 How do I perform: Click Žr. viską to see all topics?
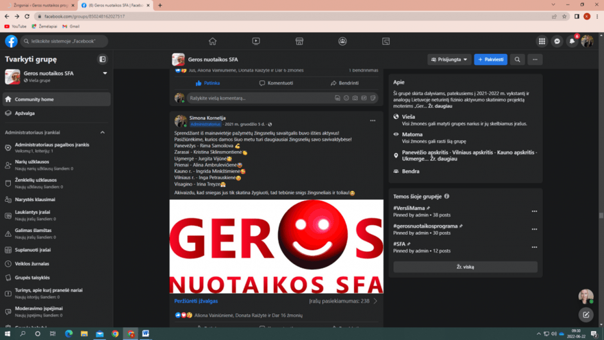465,267
